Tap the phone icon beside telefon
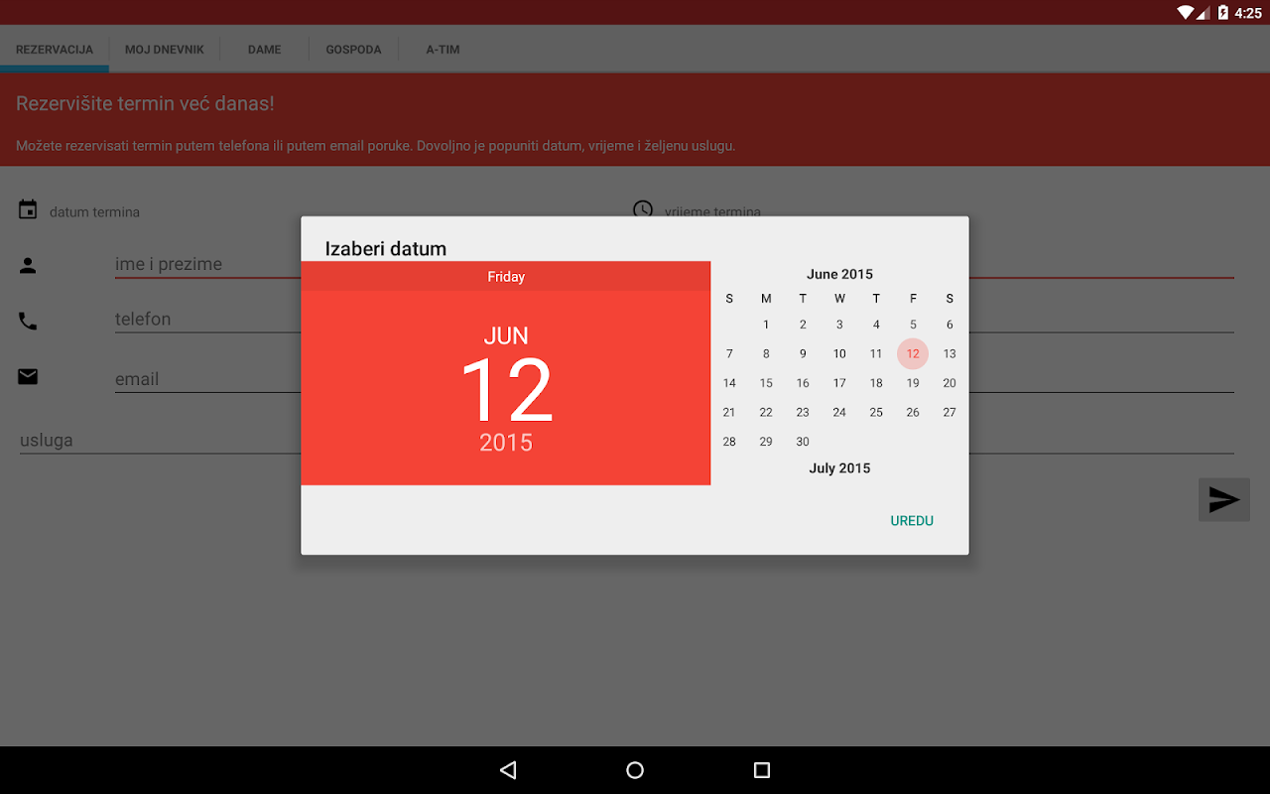1270x794 pixels. pos(28,321)
